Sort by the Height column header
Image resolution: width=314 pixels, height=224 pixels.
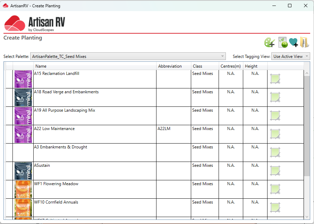click(x=255, y=66)
